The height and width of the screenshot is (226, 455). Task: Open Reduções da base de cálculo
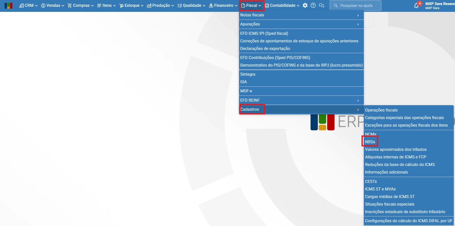tap(409, 164)
